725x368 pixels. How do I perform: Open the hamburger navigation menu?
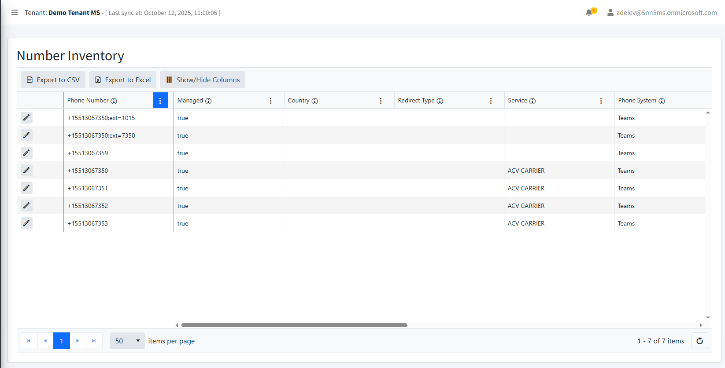15,12
